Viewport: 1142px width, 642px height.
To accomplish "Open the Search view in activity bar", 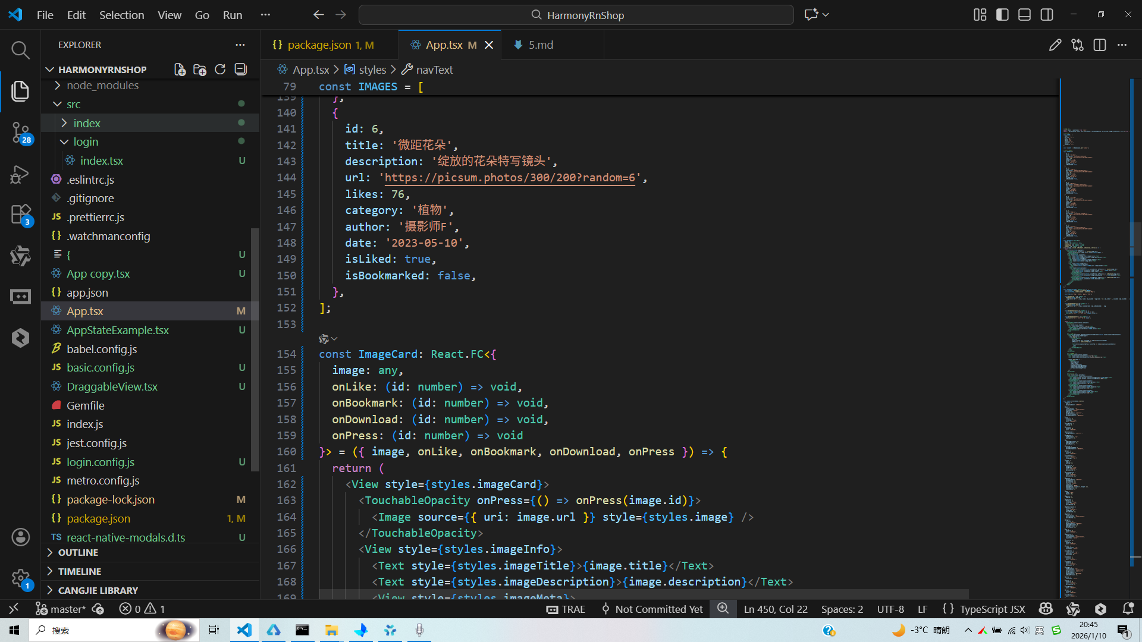I will pyautogui.click(x=20, y=50).
